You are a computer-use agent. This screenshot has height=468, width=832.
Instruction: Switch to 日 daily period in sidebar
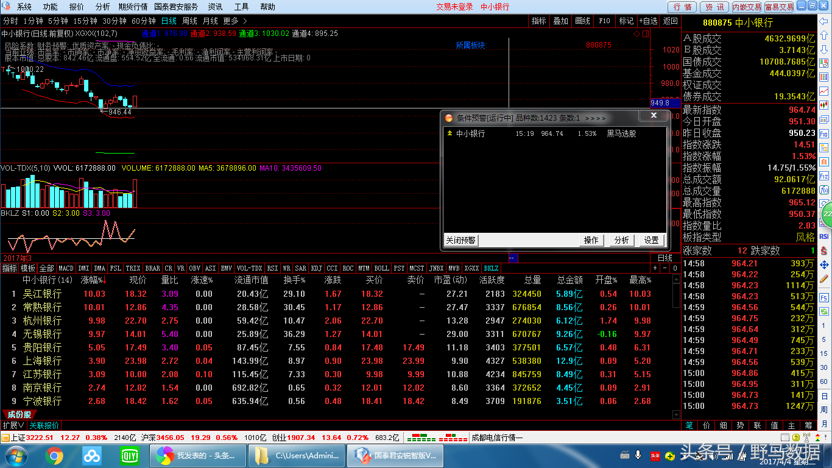coord(824,396)
